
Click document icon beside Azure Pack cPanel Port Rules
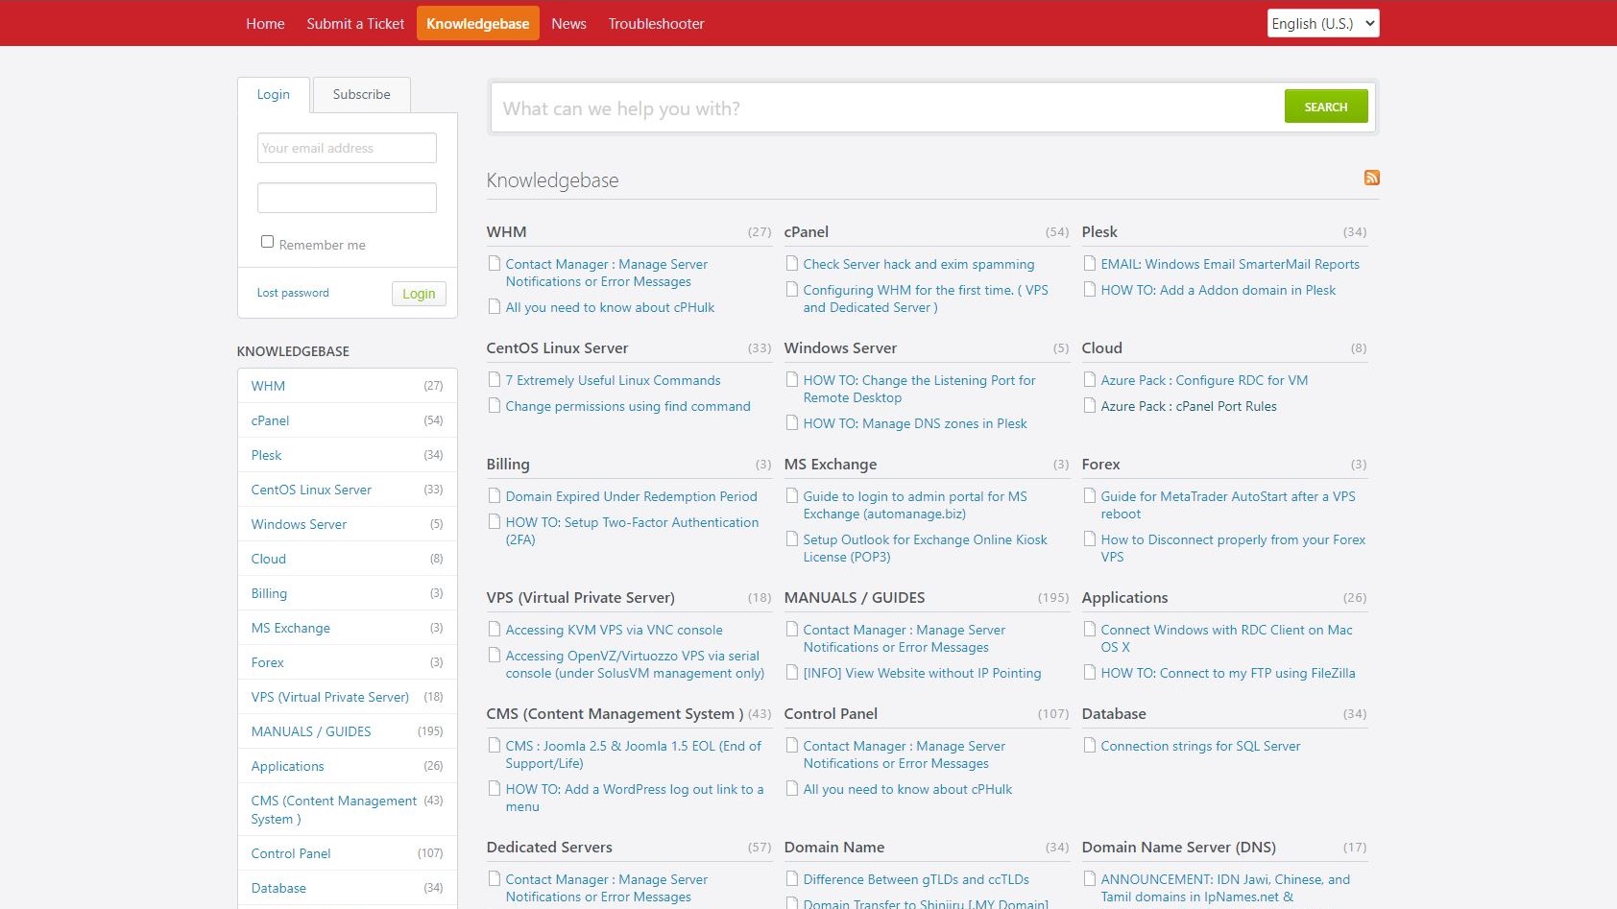[x=1090, y=406]
